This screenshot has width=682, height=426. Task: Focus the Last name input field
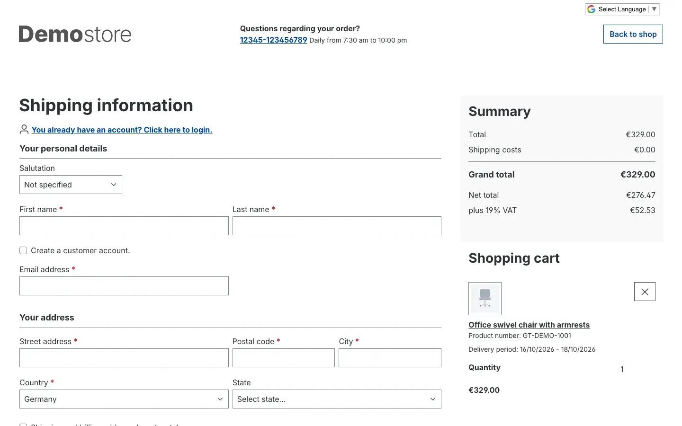click(x=337, y=226)
